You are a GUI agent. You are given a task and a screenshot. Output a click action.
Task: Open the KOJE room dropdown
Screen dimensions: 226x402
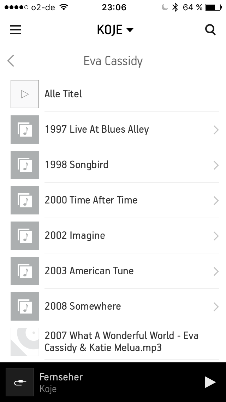pyautogui.click(x=115, y=30)
